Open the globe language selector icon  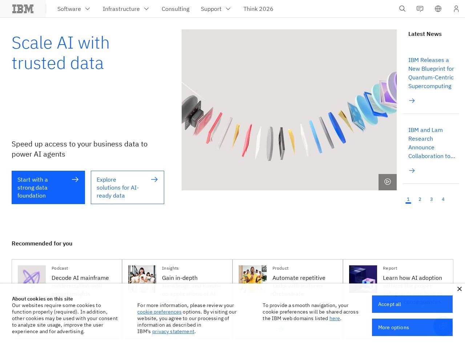pos(438,9)
